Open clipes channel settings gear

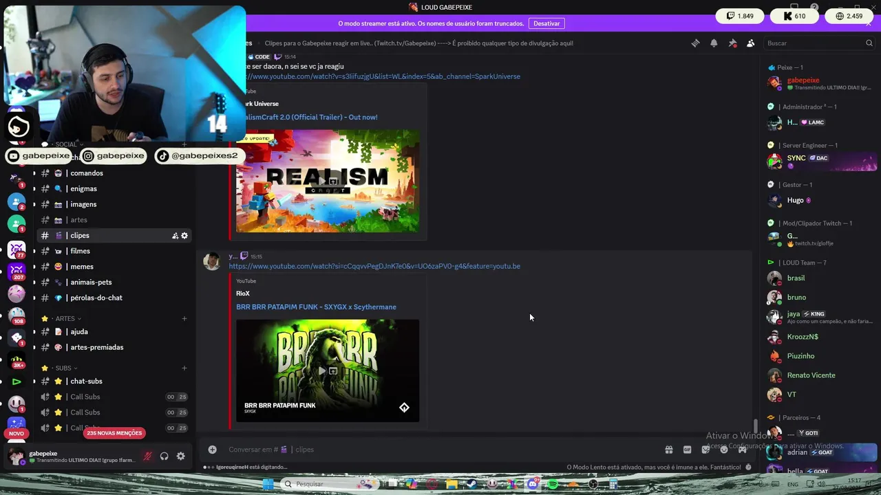click(184, 236)
